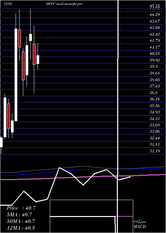
Task: Click the 43.67 price axis label
Action: pos(155,21)
